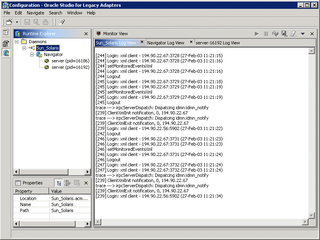This screenshot has height=240, width=320.
Task: Click the Pause button in the Monitor View
Action: pyautogui.click(x=266, y=34)
